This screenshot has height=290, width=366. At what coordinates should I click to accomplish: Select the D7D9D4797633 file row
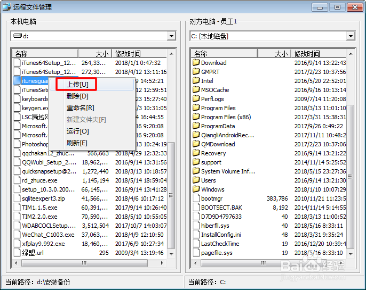click(x=268, y=217)
